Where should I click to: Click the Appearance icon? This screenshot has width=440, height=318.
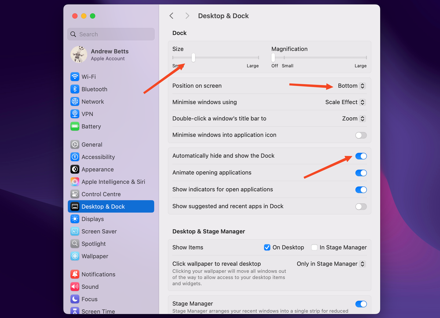pyautogui.click(x=75, y=169)
